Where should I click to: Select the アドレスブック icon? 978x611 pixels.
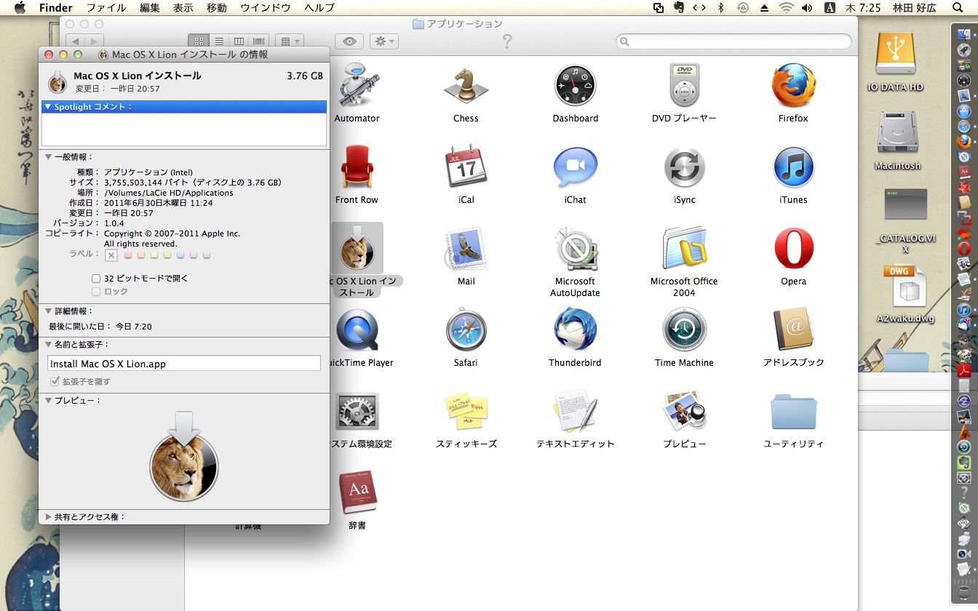coord(793,330)
